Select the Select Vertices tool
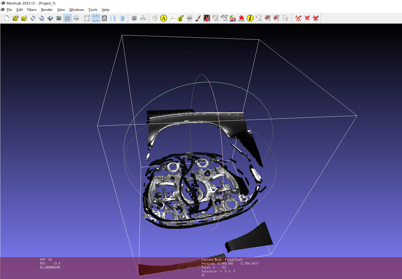Screen dimensions: 402x279 (259, 18)
